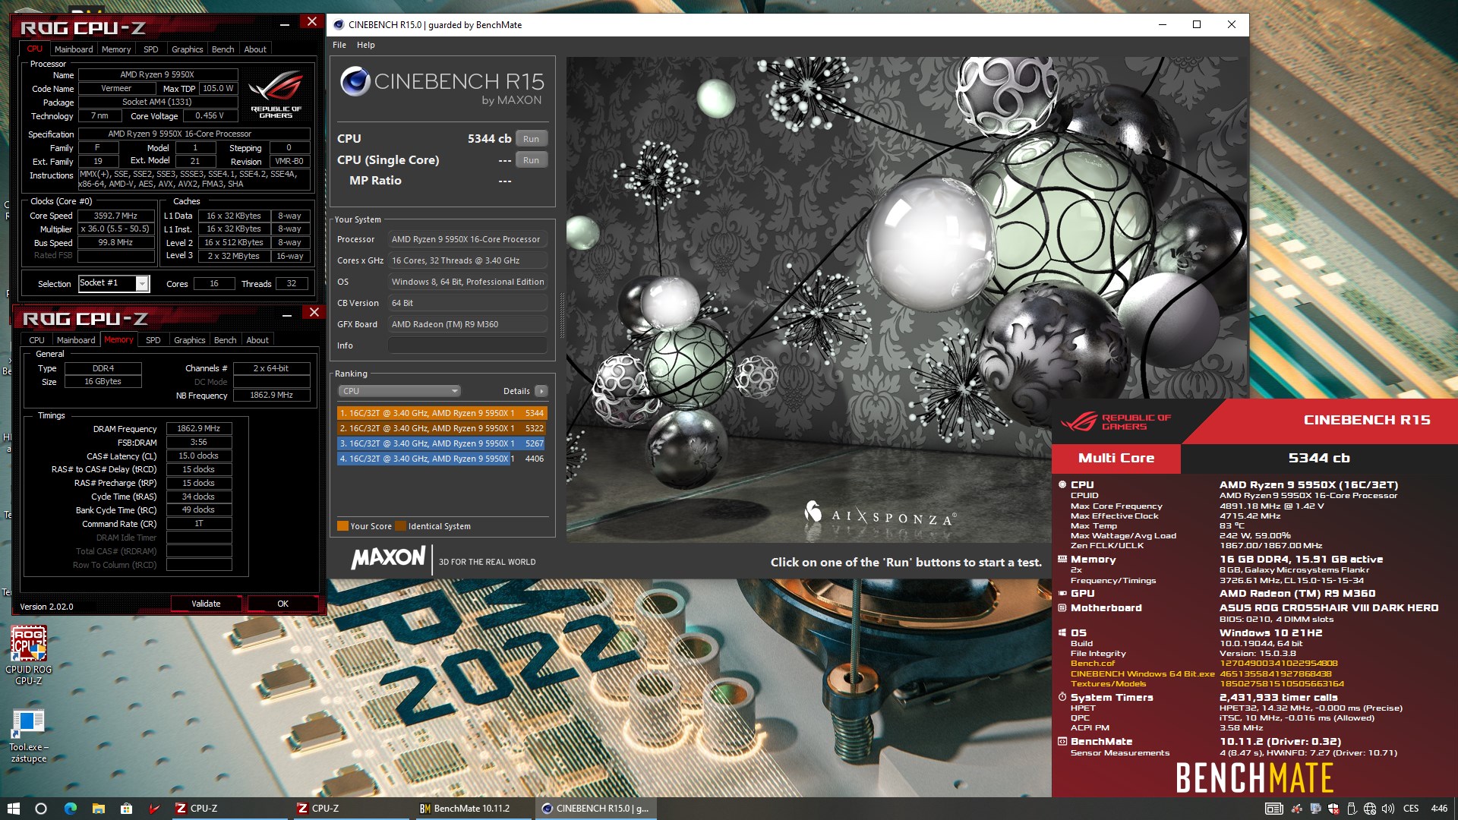Select Bench tab in top CPU-Z window
The image size is (1458, 820).
(x=222, y=49)
